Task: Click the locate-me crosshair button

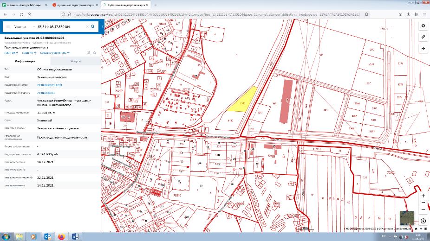Action: [423, 48]
